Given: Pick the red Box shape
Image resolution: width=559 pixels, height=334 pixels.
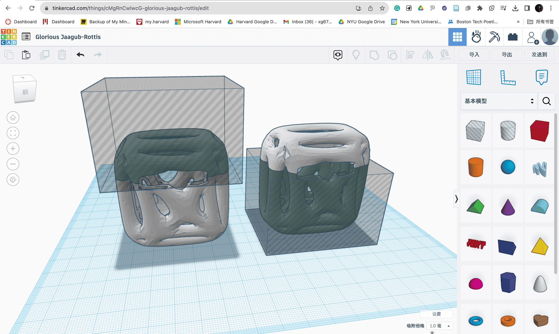Looking at the screenshot, I should click(x=540, y=131).
